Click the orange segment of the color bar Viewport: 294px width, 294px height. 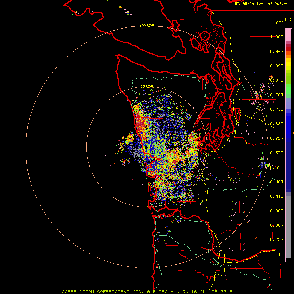coord(288,57)
